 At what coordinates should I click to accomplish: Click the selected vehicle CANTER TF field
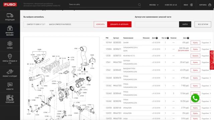59,24
